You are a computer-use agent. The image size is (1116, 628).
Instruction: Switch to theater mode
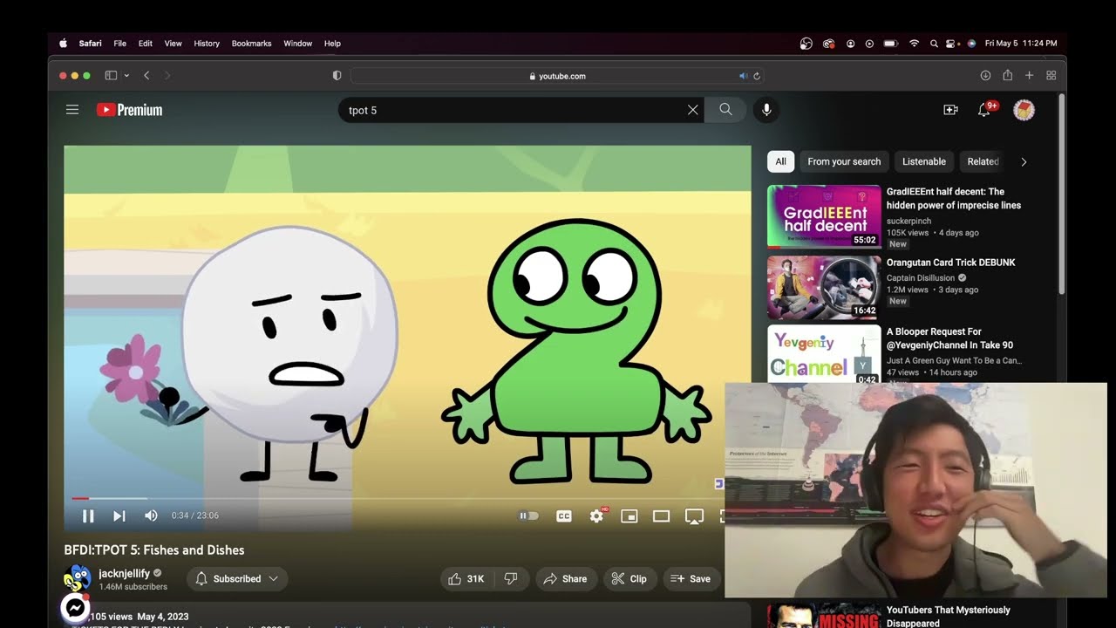[661, 515]
